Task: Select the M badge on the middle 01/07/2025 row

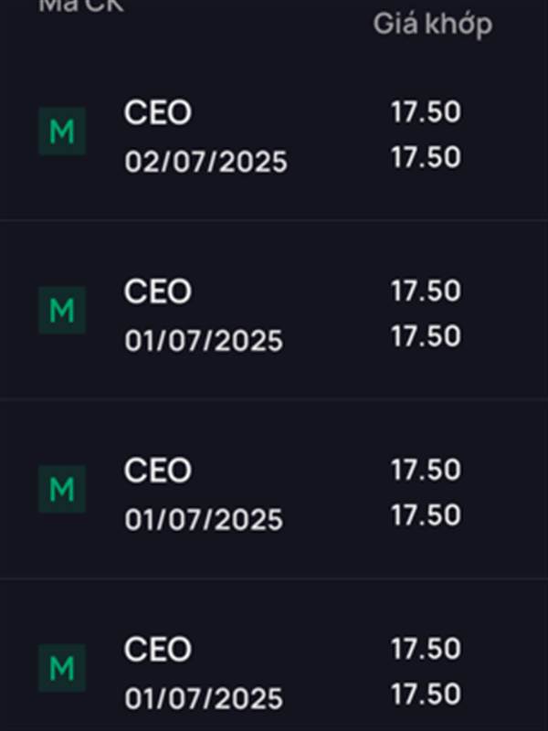Action: (62, 489)
